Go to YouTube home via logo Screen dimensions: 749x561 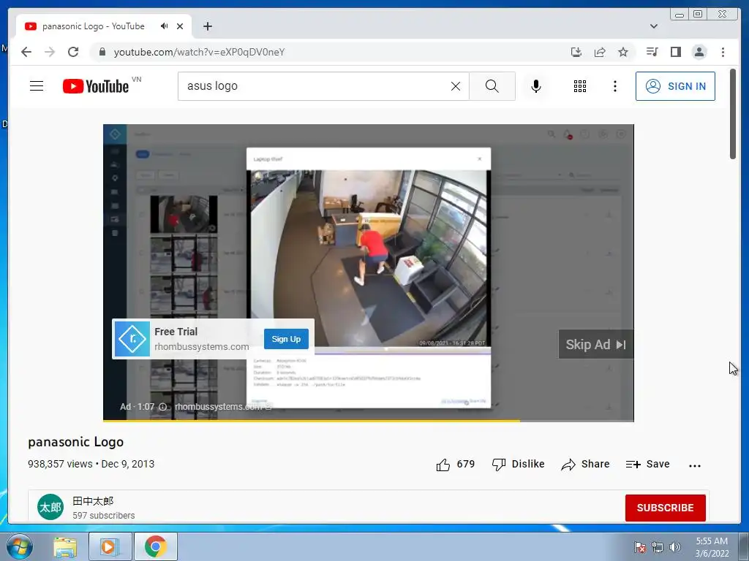(x=96, y=86)
